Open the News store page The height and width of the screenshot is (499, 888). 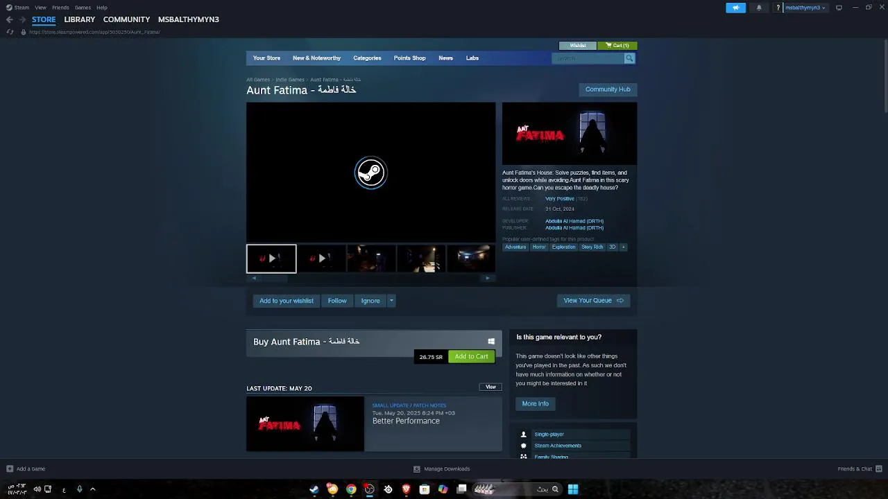point(445,58)
